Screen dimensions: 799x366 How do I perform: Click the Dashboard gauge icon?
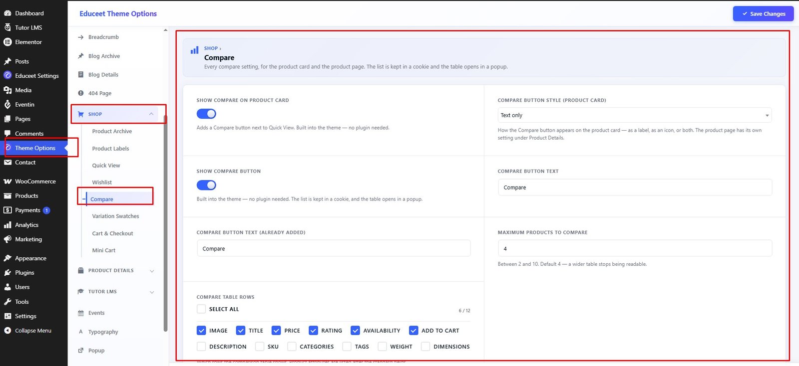click(7, 13)
